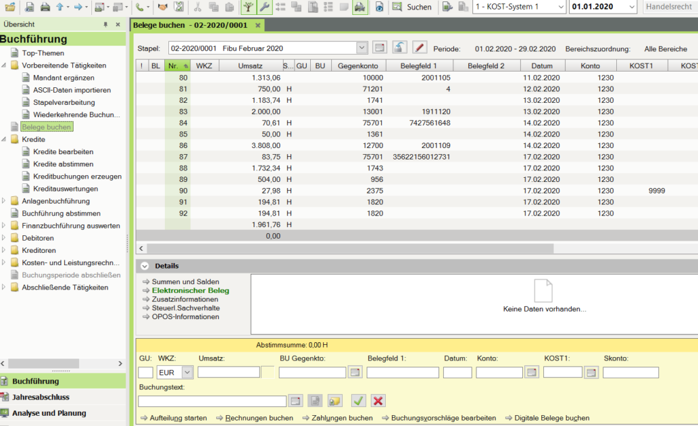698x426 pixels.
Task: Toggle the tree view toolbar icon
Action: click(x=248, y=7)
